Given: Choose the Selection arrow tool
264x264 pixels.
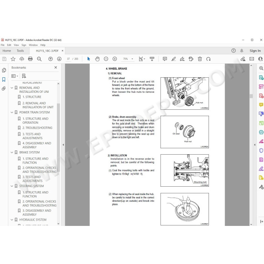Looking at the screenshot, I should pyautogui.click(x=89, y=59).
